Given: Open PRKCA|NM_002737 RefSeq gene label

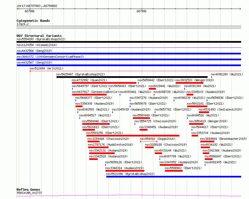Looking at the screenshot, I should [29, 193].
